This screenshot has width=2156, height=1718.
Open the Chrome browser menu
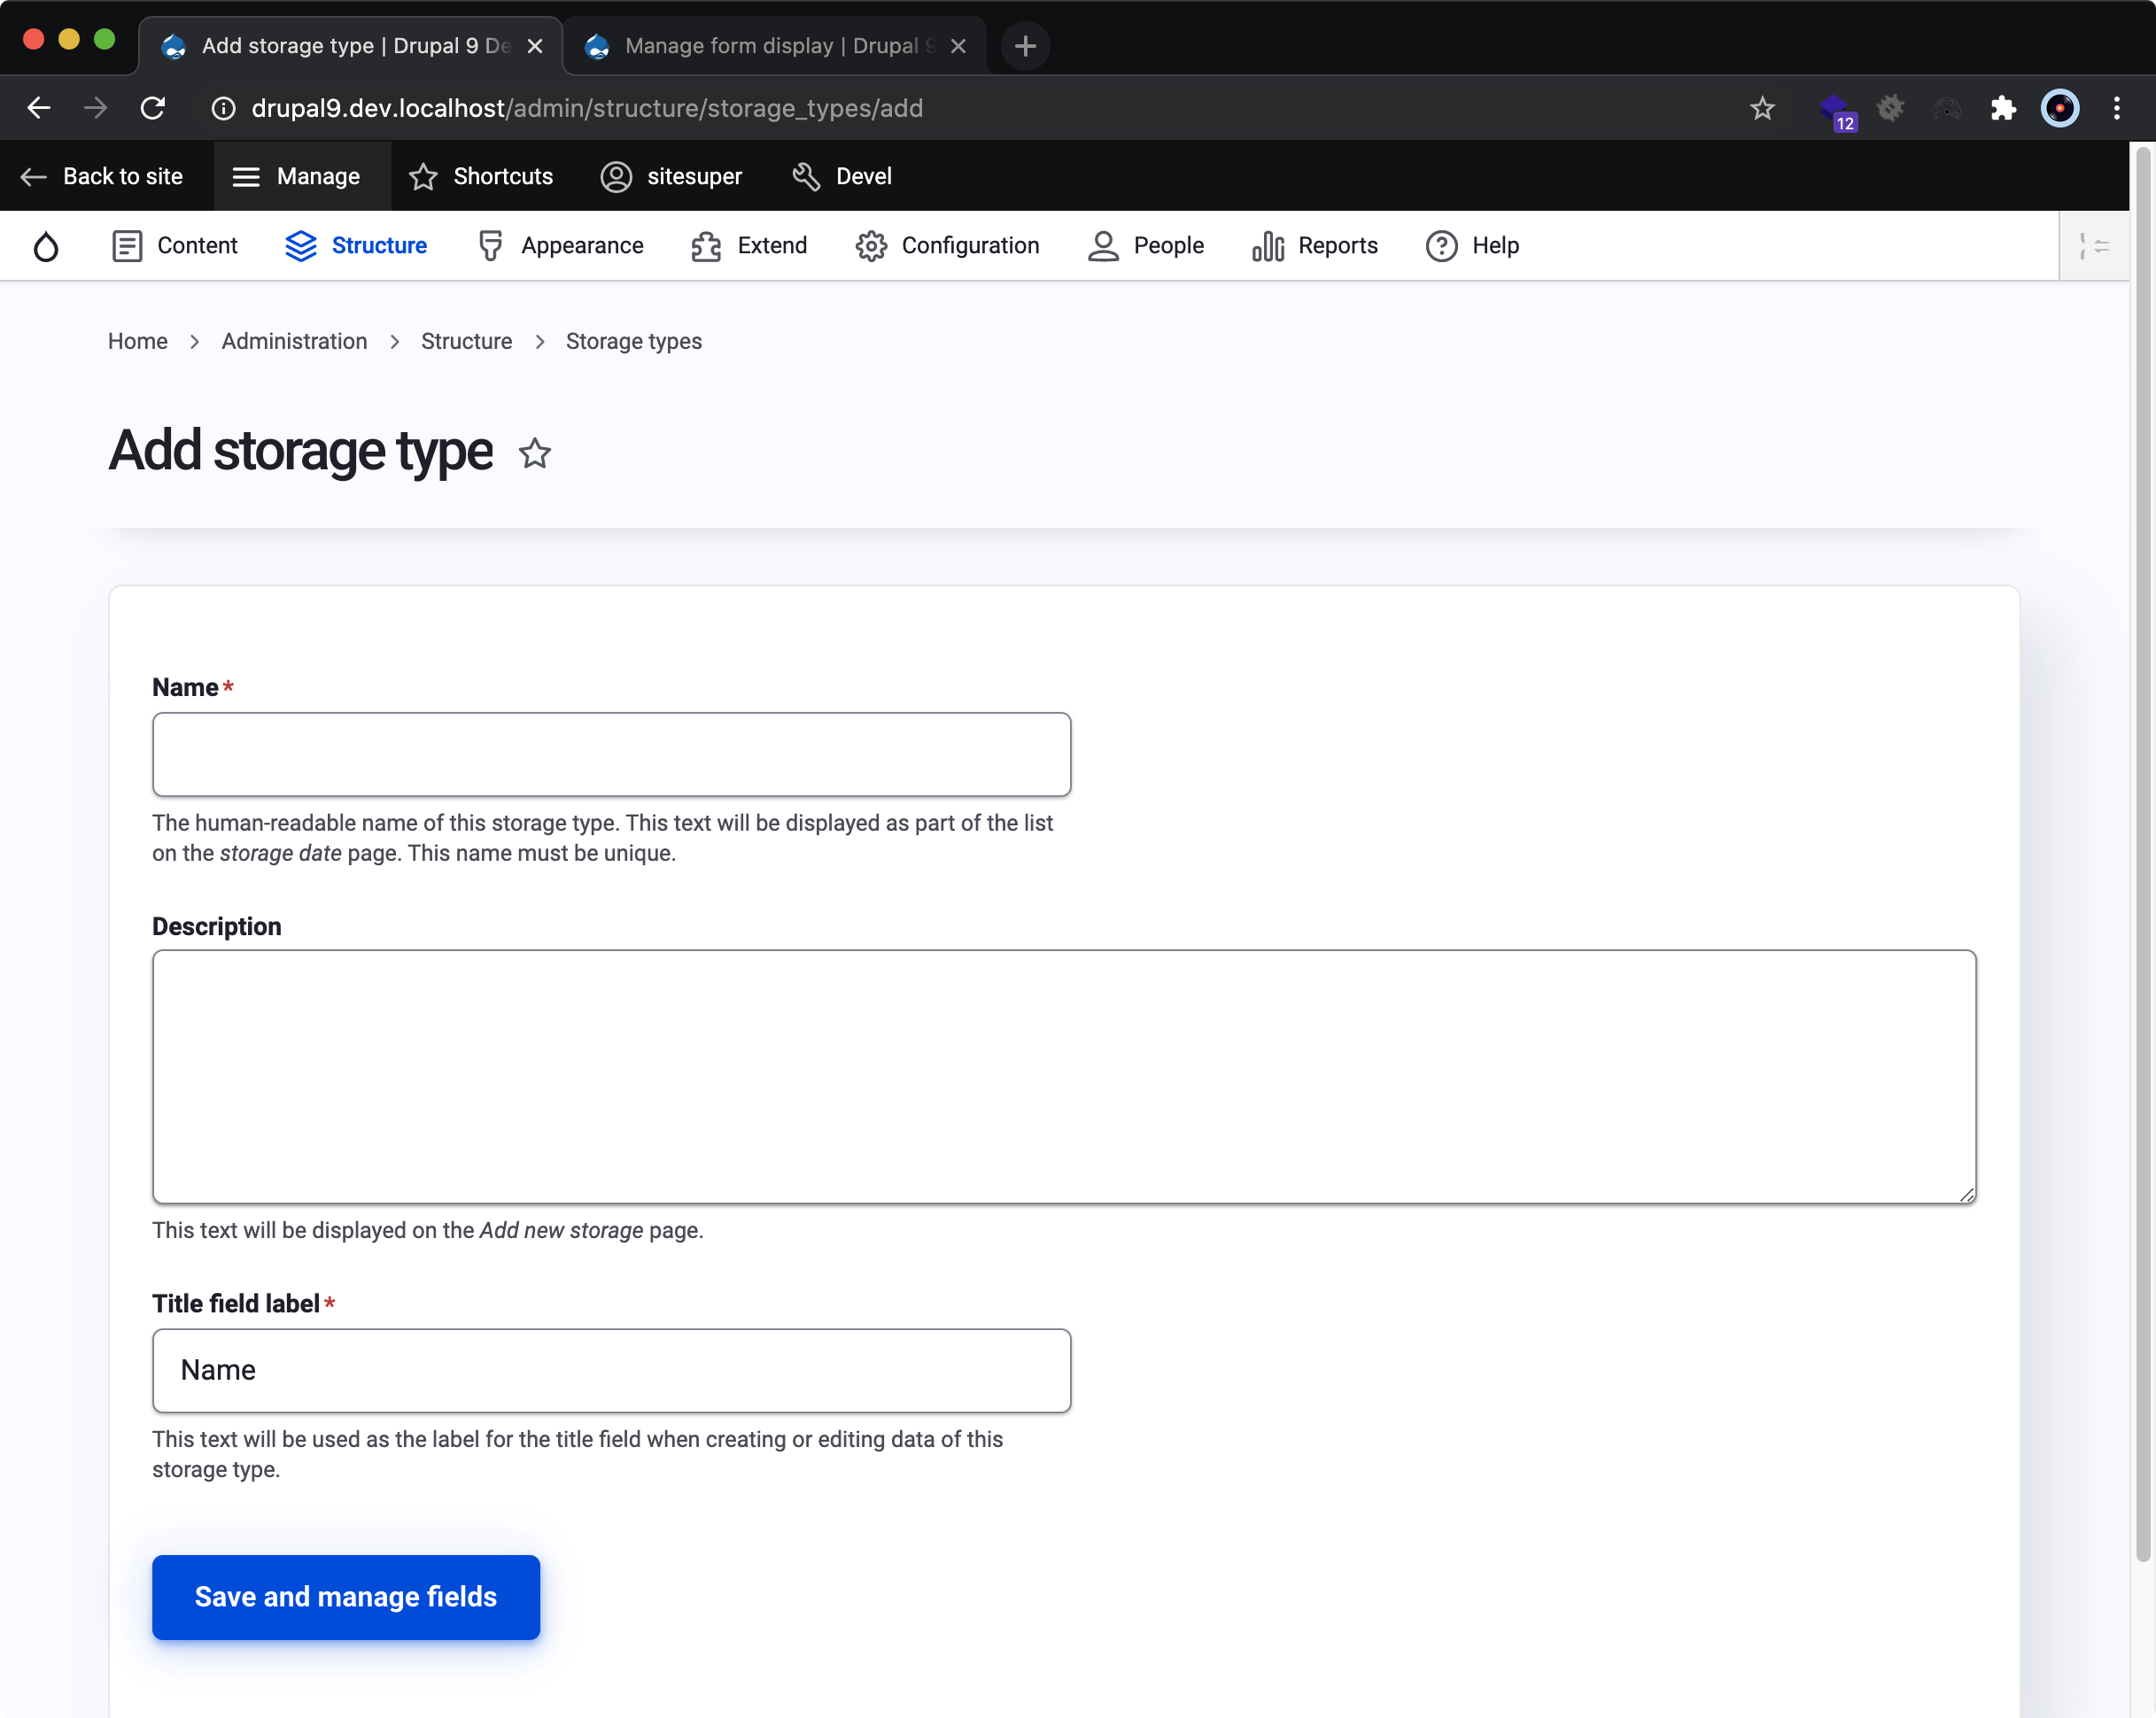click(x=2117, y=108)
